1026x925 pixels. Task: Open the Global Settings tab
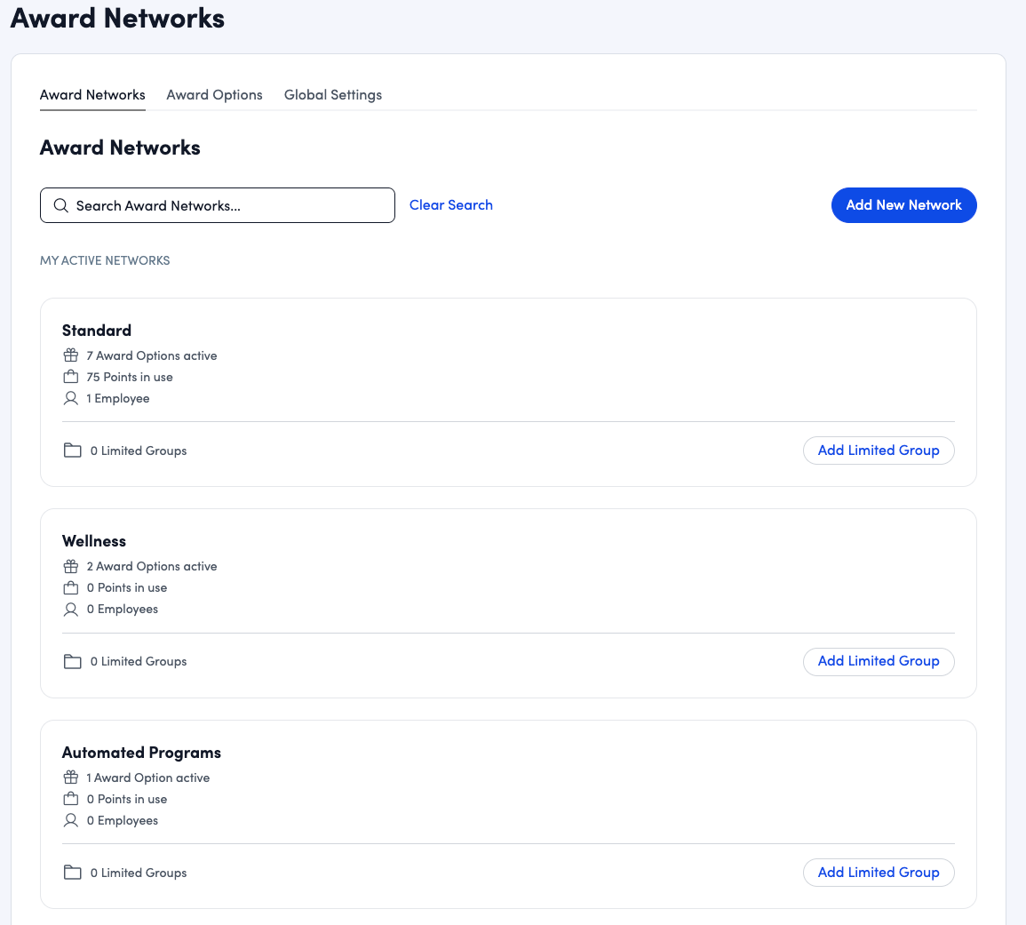[333, 95]
